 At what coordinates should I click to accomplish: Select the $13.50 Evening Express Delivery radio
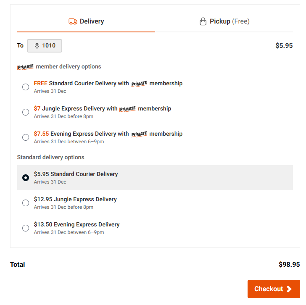tap(26, 228)
